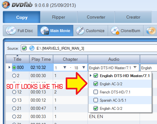Click play time 00:00:33 for title 22
The width and height of the screenshot is (157, 124).
38,116
